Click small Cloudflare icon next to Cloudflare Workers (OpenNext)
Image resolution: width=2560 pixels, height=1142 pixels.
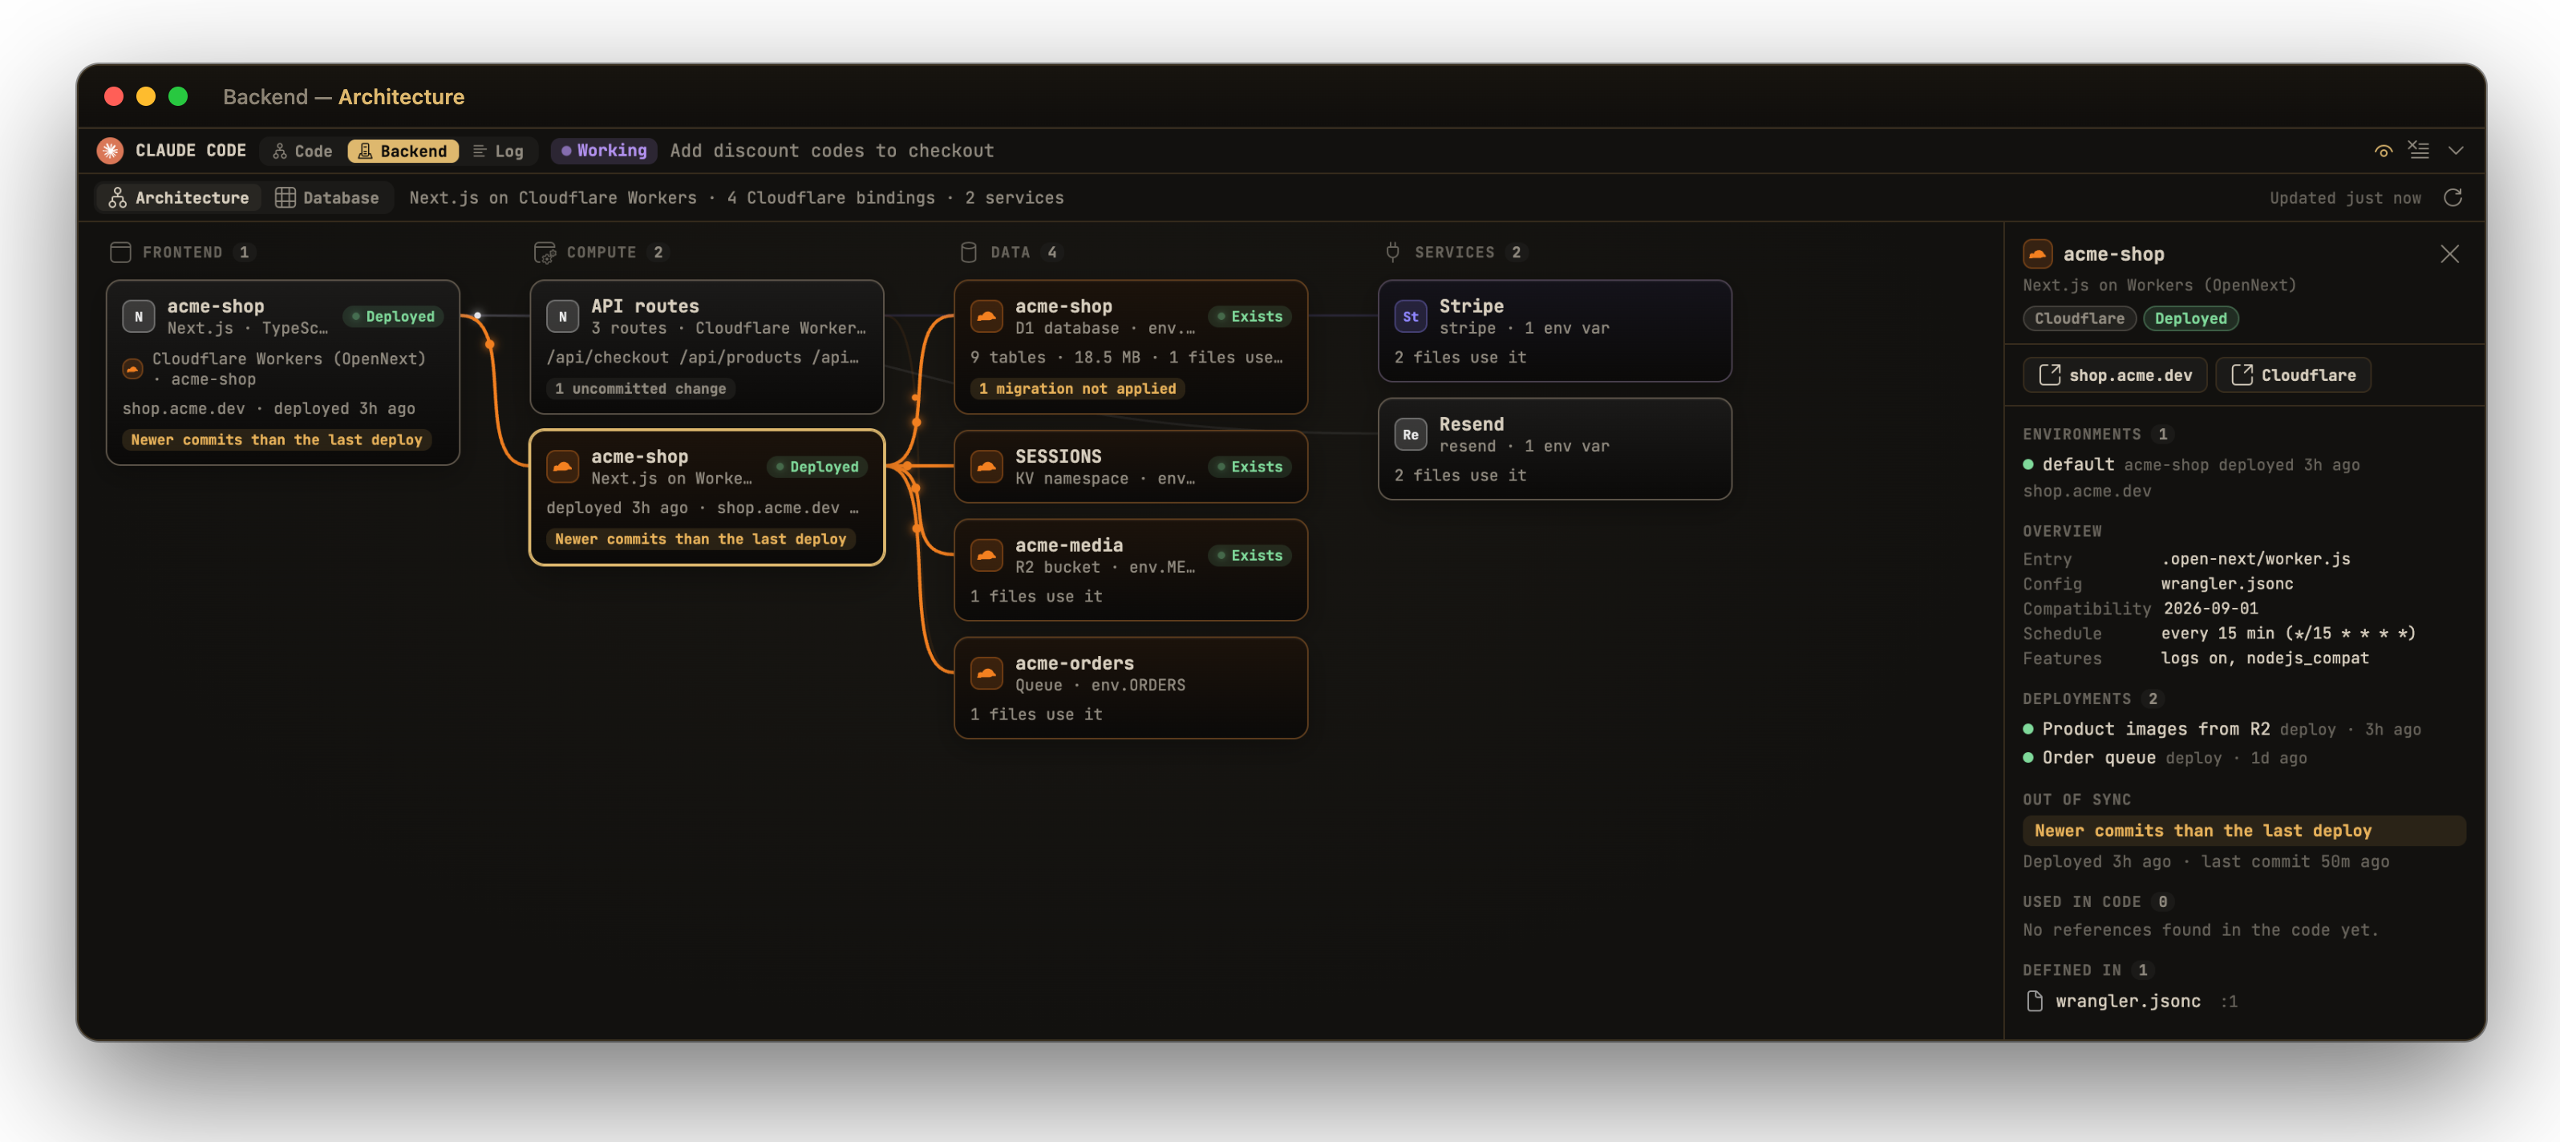pyautogui.click(x=132, y=369)
